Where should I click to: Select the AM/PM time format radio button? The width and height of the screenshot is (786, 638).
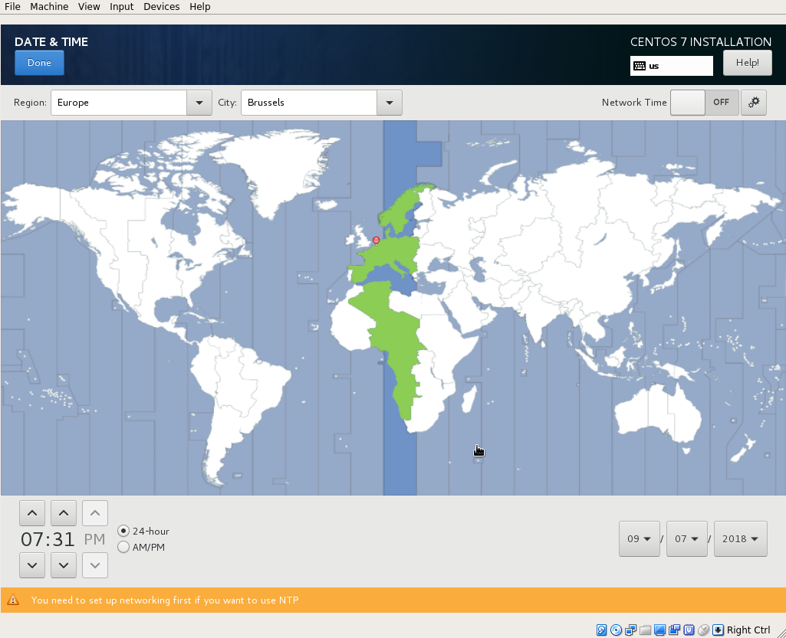tap(123, 547)
